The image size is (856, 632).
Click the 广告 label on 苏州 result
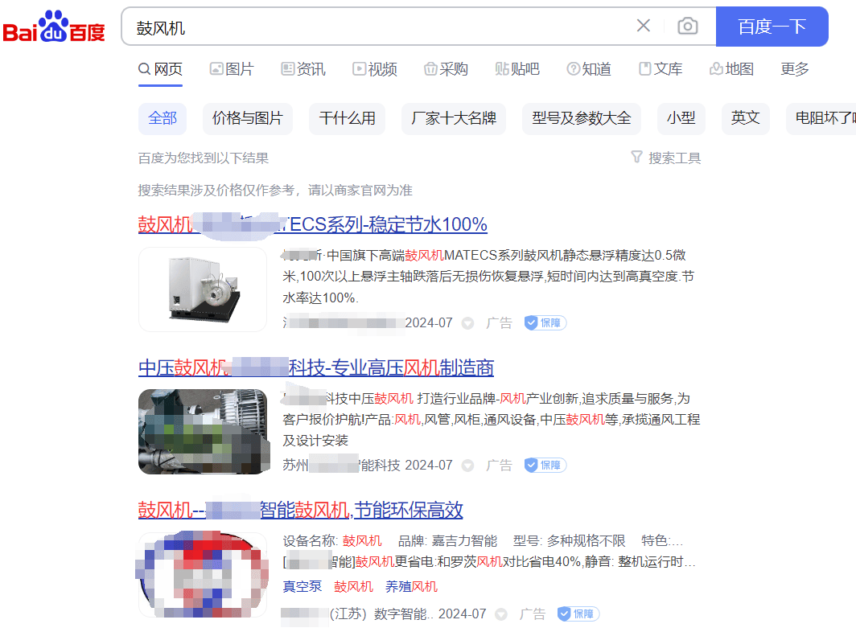click(x=500, y=466)
